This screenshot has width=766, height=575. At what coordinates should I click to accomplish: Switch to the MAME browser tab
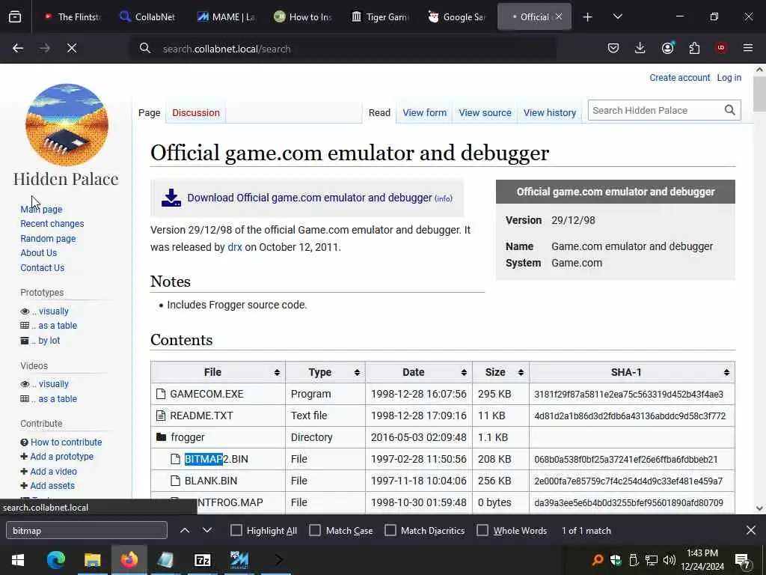[225, 17]
